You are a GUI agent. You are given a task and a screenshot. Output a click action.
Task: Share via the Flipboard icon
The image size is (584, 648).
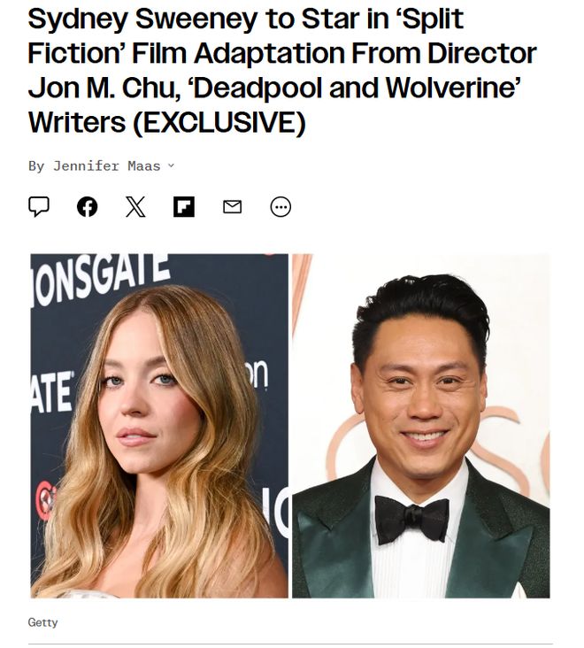click(184, 206)
